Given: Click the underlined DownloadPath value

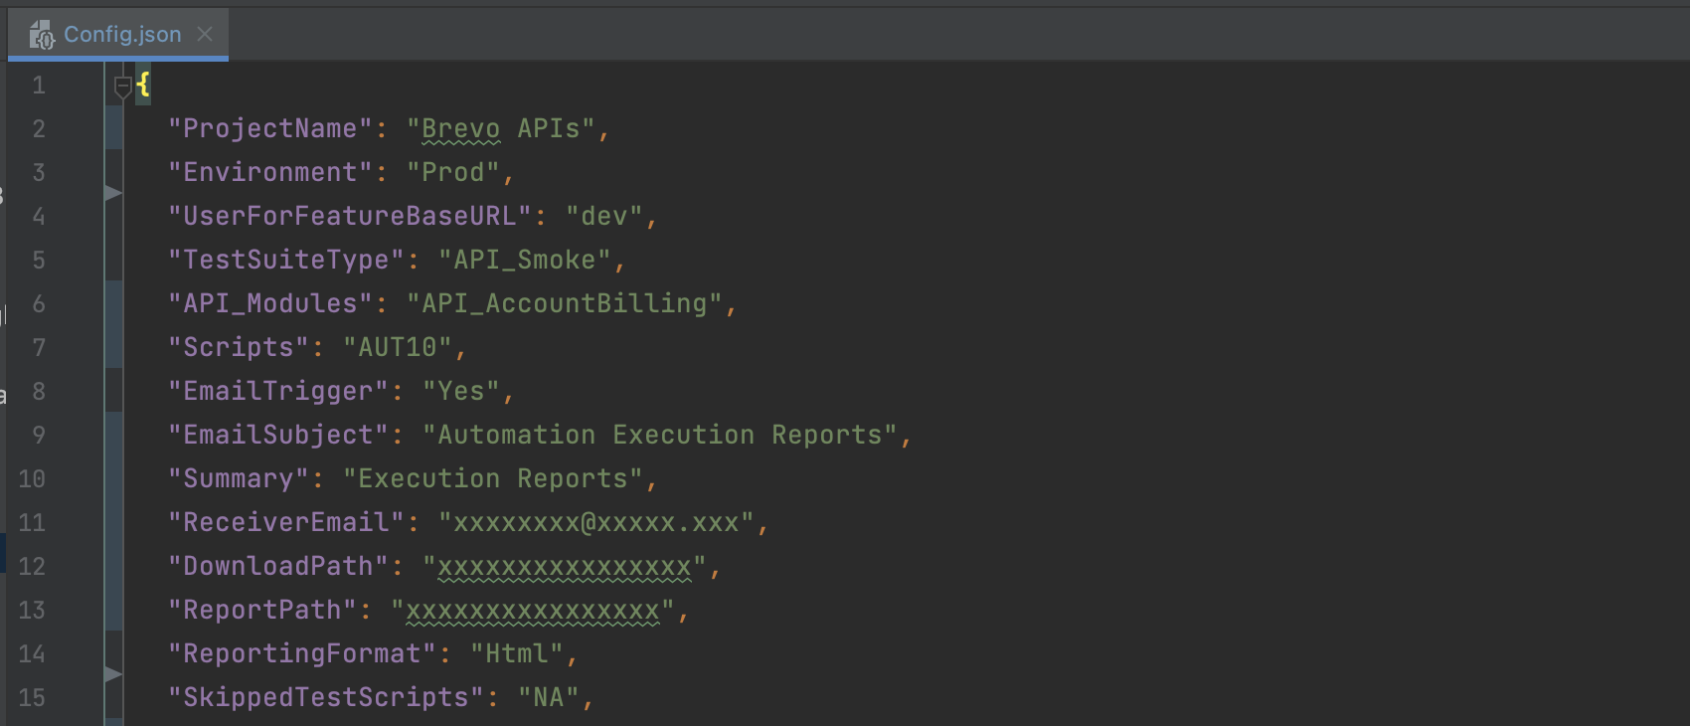Looking at the screenshot, I should pos(564,567).
